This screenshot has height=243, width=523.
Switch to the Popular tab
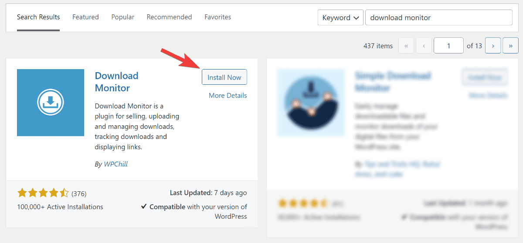coord(122,17)
